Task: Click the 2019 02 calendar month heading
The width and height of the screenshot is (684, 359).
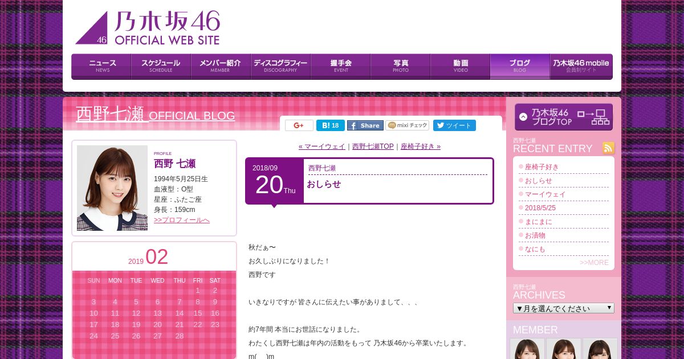Action: [x=148, y=257]
